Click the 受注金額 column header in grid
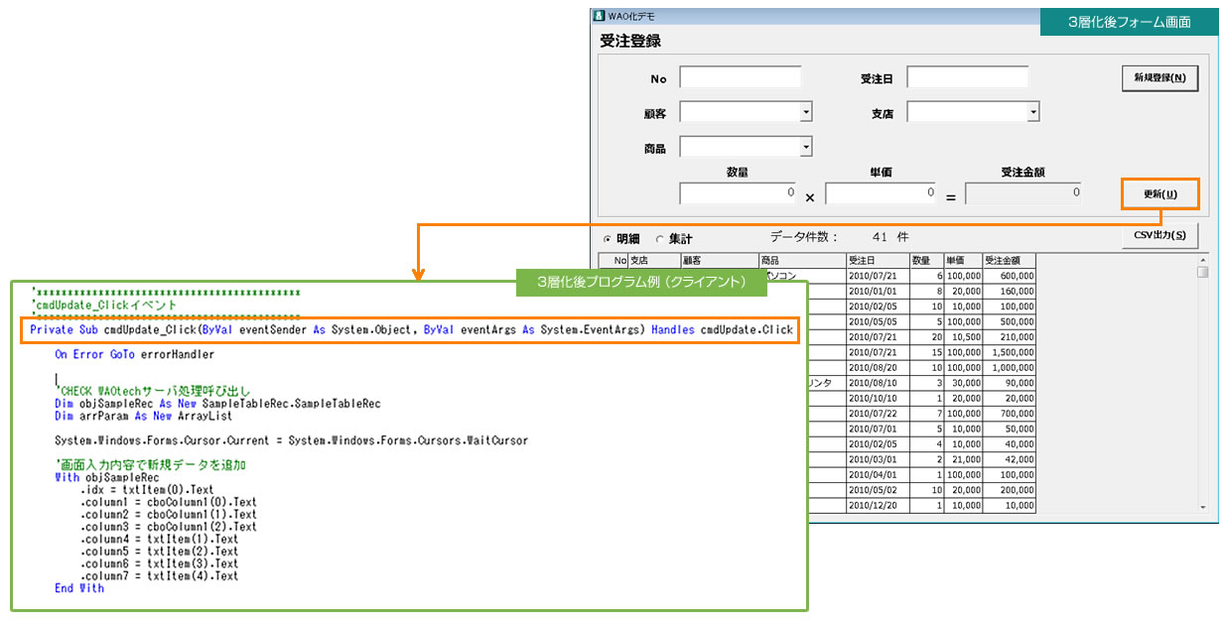Screen dimensions: 1227x620 1009,260
